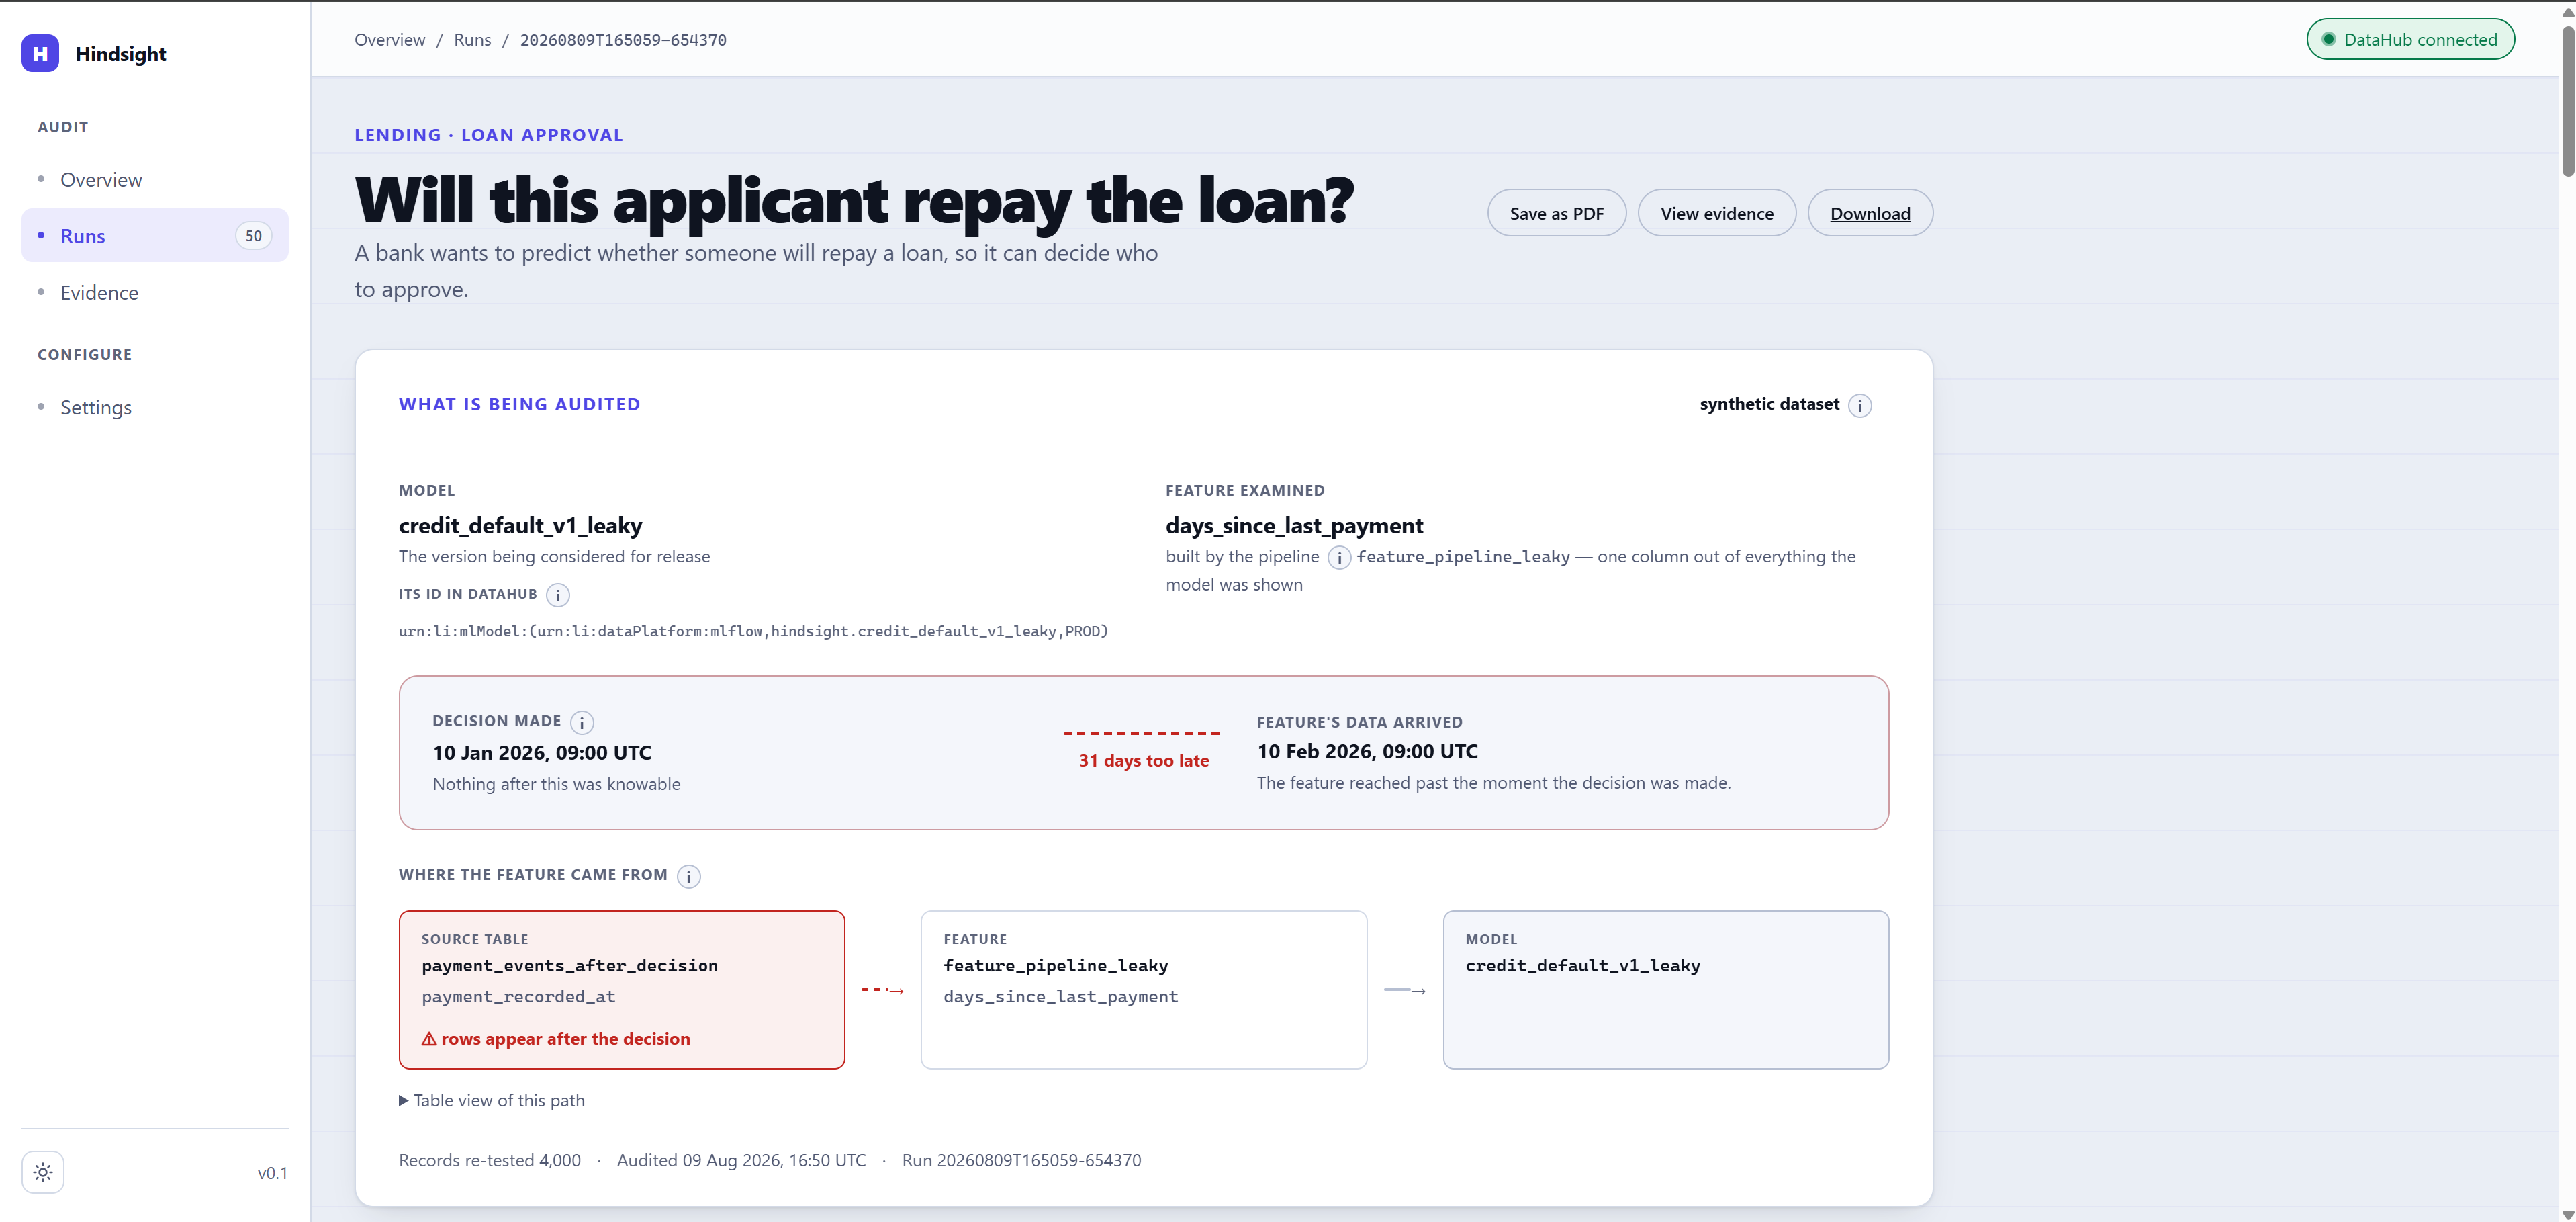2576x1222 pixels.
Task: Click the View evidence button
Action: click(x=1717, y=213)
